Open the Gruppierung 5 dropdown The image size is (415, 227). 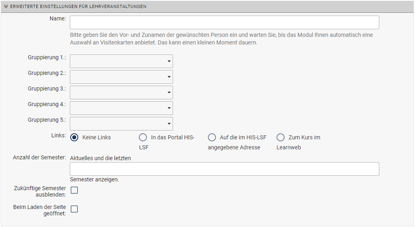tap(121, 124)
